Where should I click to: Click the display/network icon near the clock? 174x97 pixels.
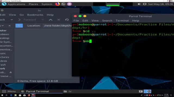point(144,4)
